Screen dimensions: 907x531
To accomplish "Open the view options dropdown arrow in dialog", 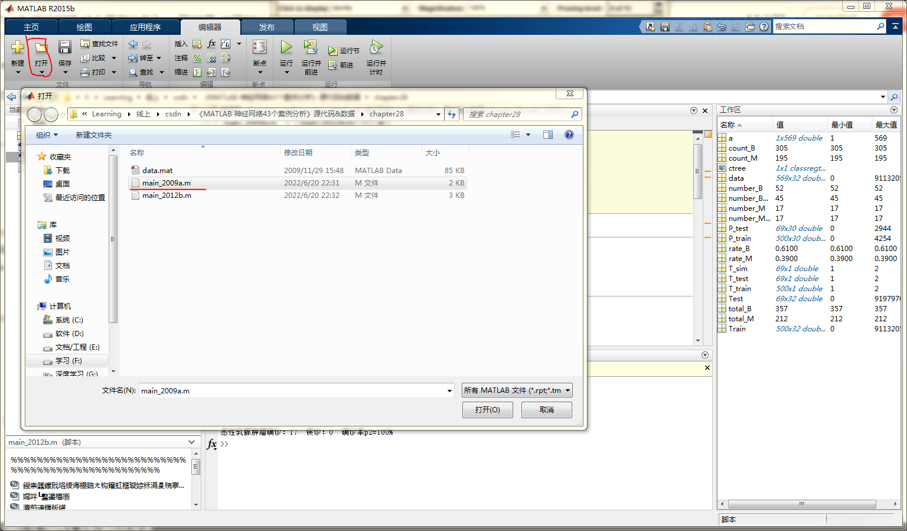I will coord(528,135).
